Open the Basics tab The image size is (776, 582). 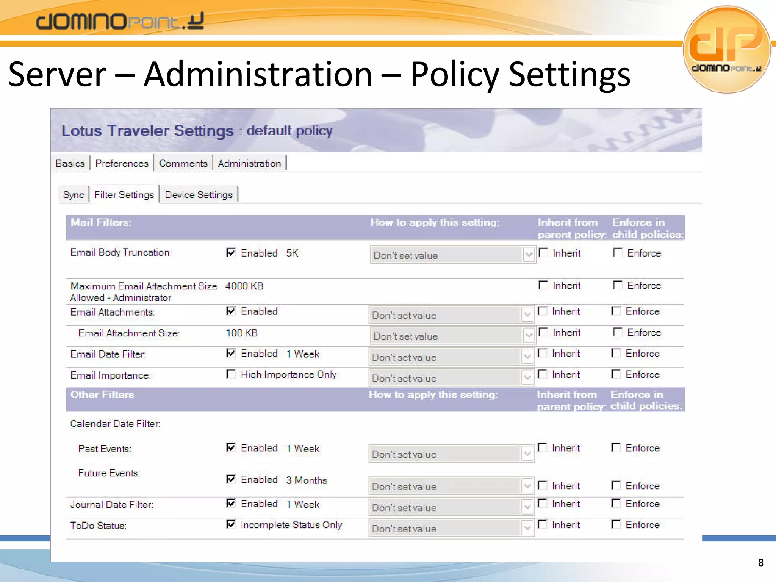point(70,163)
